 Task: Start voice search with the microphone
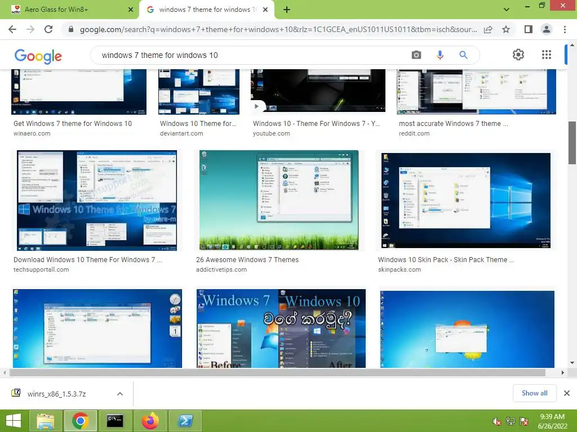coord(440,55)
